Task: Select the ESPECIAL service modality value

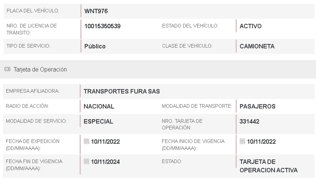Action: pos(98,121)
